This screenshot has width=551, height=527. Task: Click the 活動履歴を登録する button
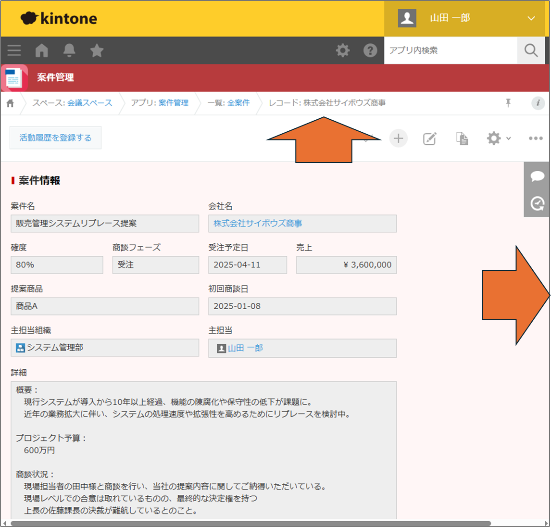[x=55, y=138]
